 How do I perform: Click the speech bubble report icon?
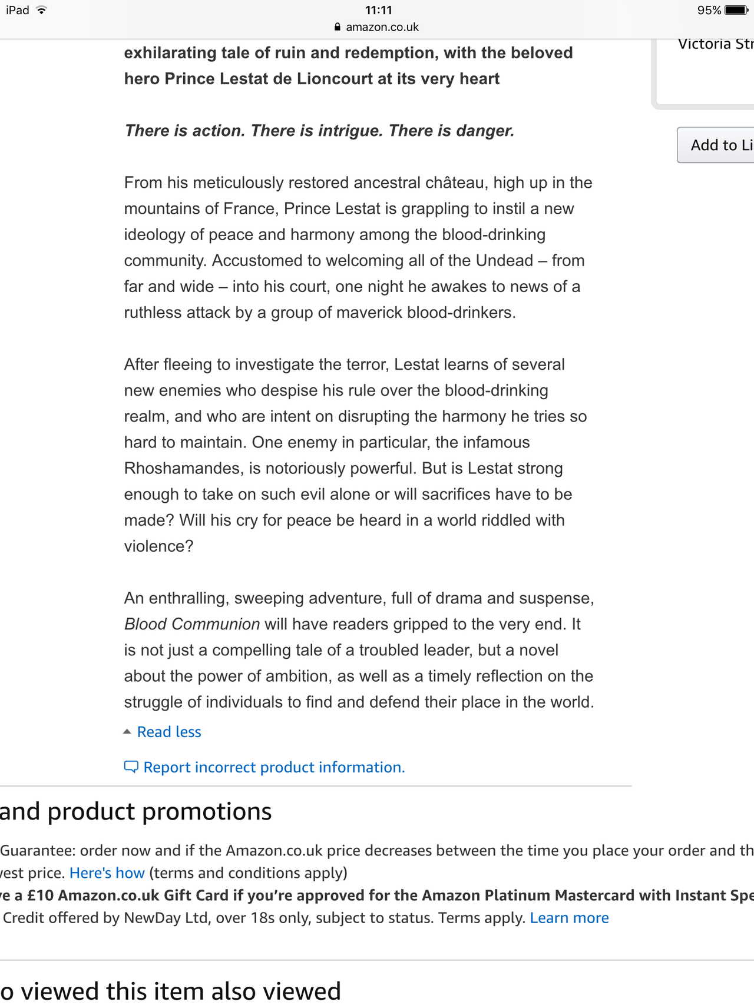131,767
